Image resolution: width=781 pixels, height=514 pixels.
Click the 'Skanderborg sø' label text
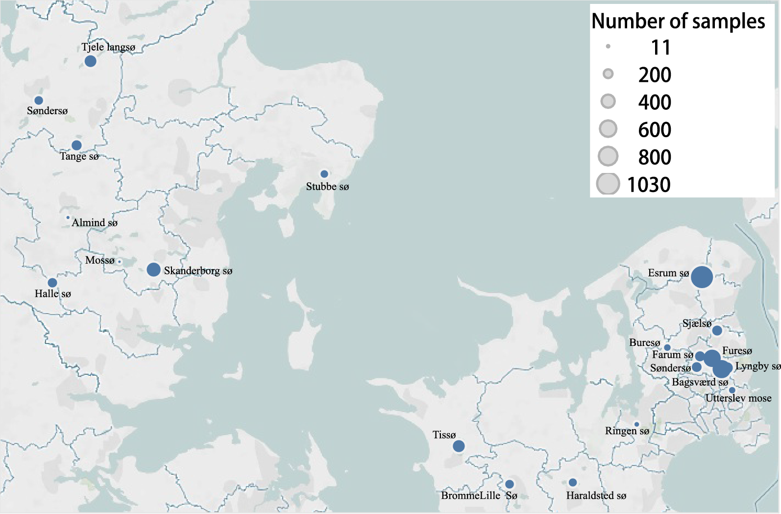pos(198,270)
